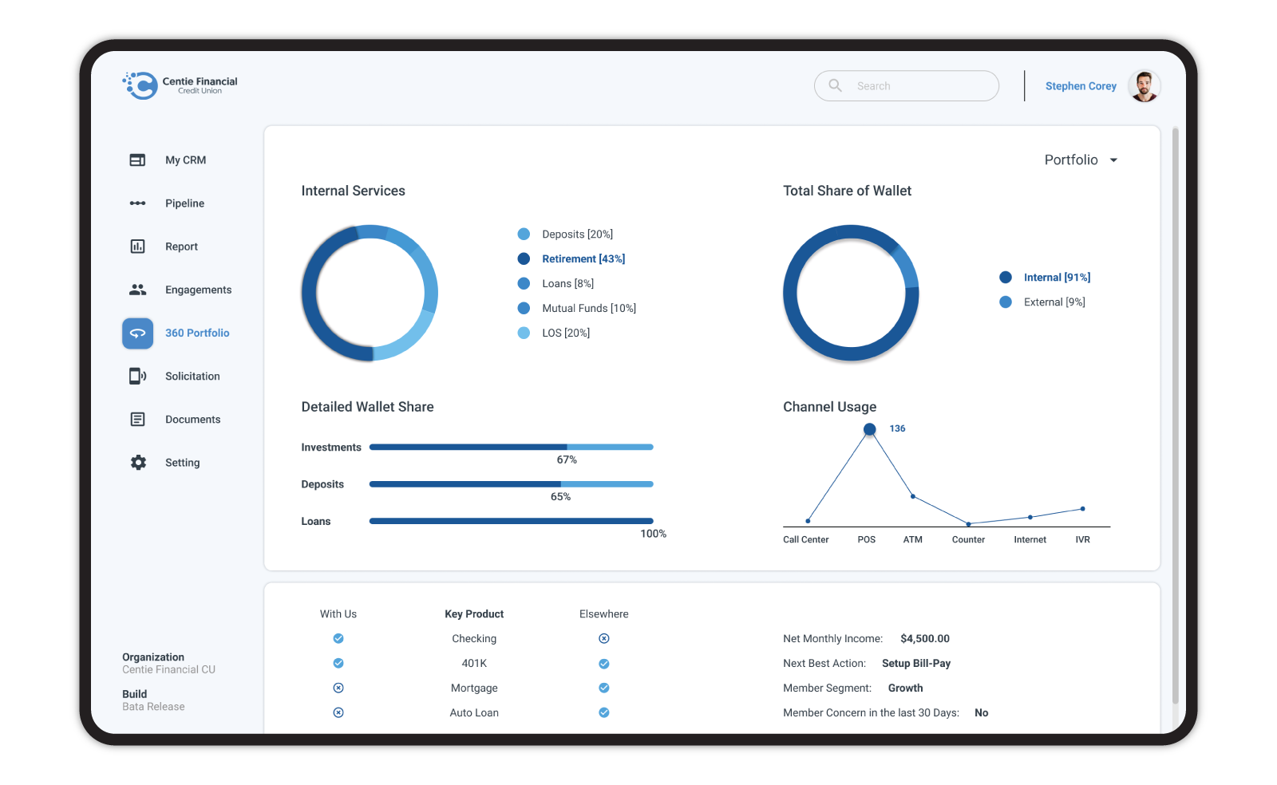Click the Elsewhere column header
The width and height of the screenshot is (1277, 785).
[604, 613]
